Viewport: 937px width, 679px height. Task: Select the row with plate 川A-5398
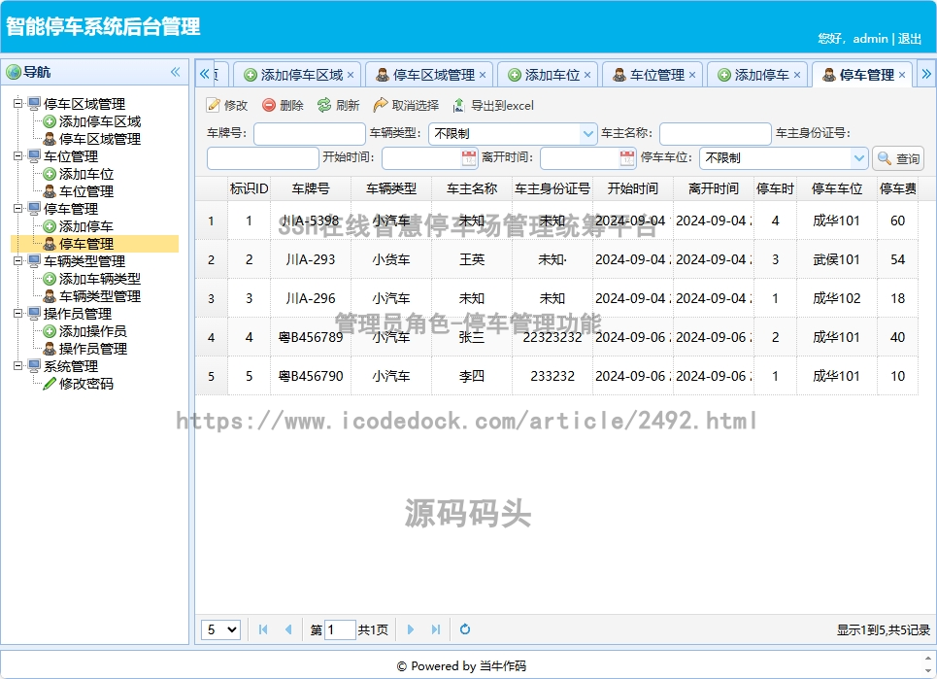click(556, 221)
